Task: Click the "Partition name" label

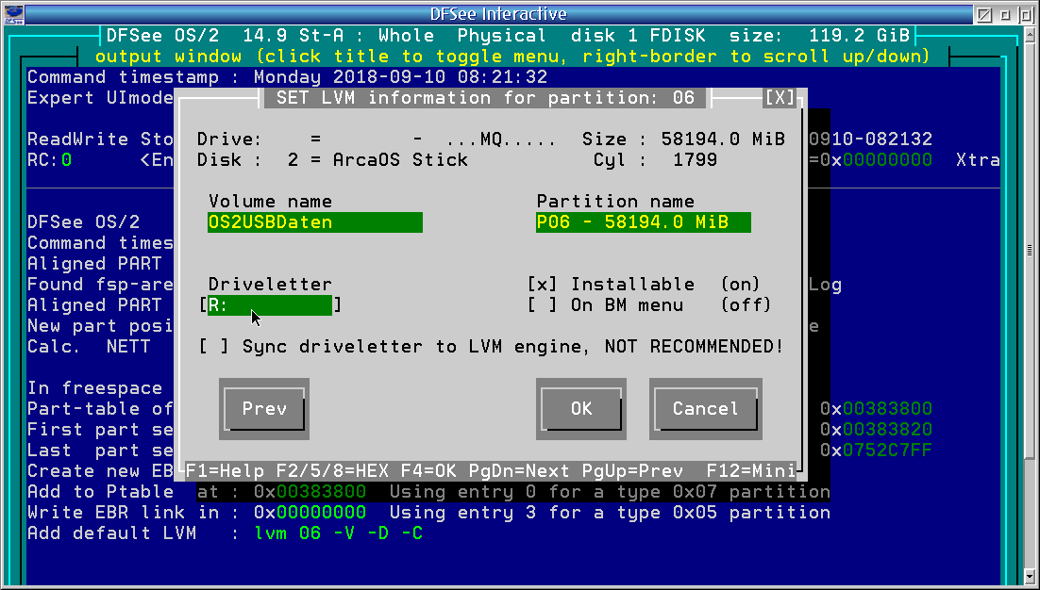Action: [x=615, y=202]
